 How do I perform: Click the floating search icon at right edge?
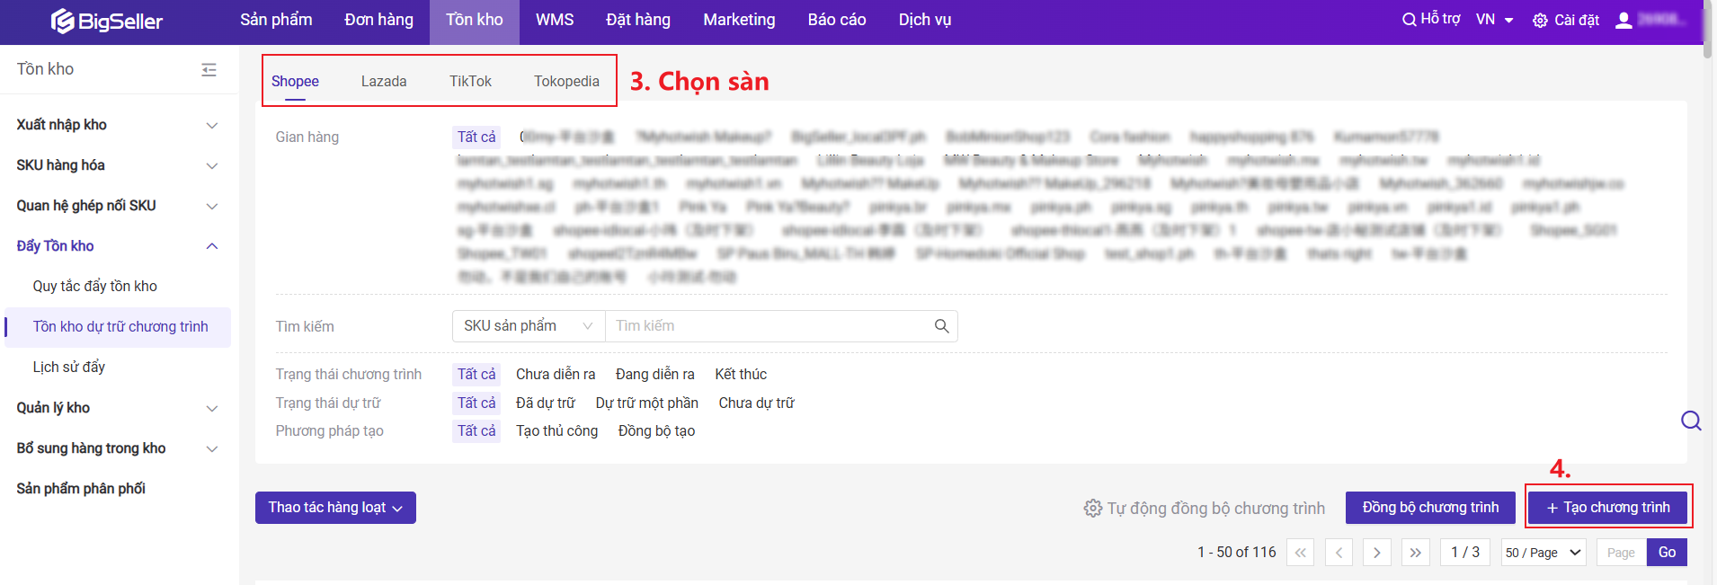1691,421
